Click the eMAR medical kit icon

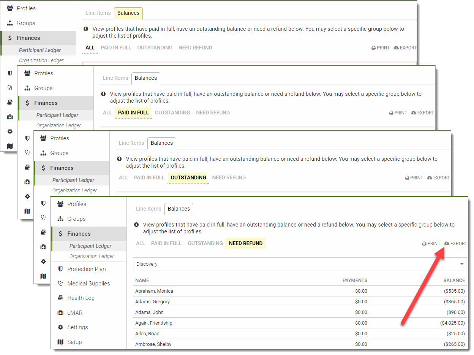click(60, 313)
